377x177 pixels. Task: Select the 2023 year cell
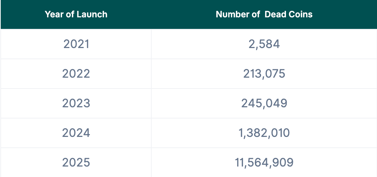pos(76,103)
